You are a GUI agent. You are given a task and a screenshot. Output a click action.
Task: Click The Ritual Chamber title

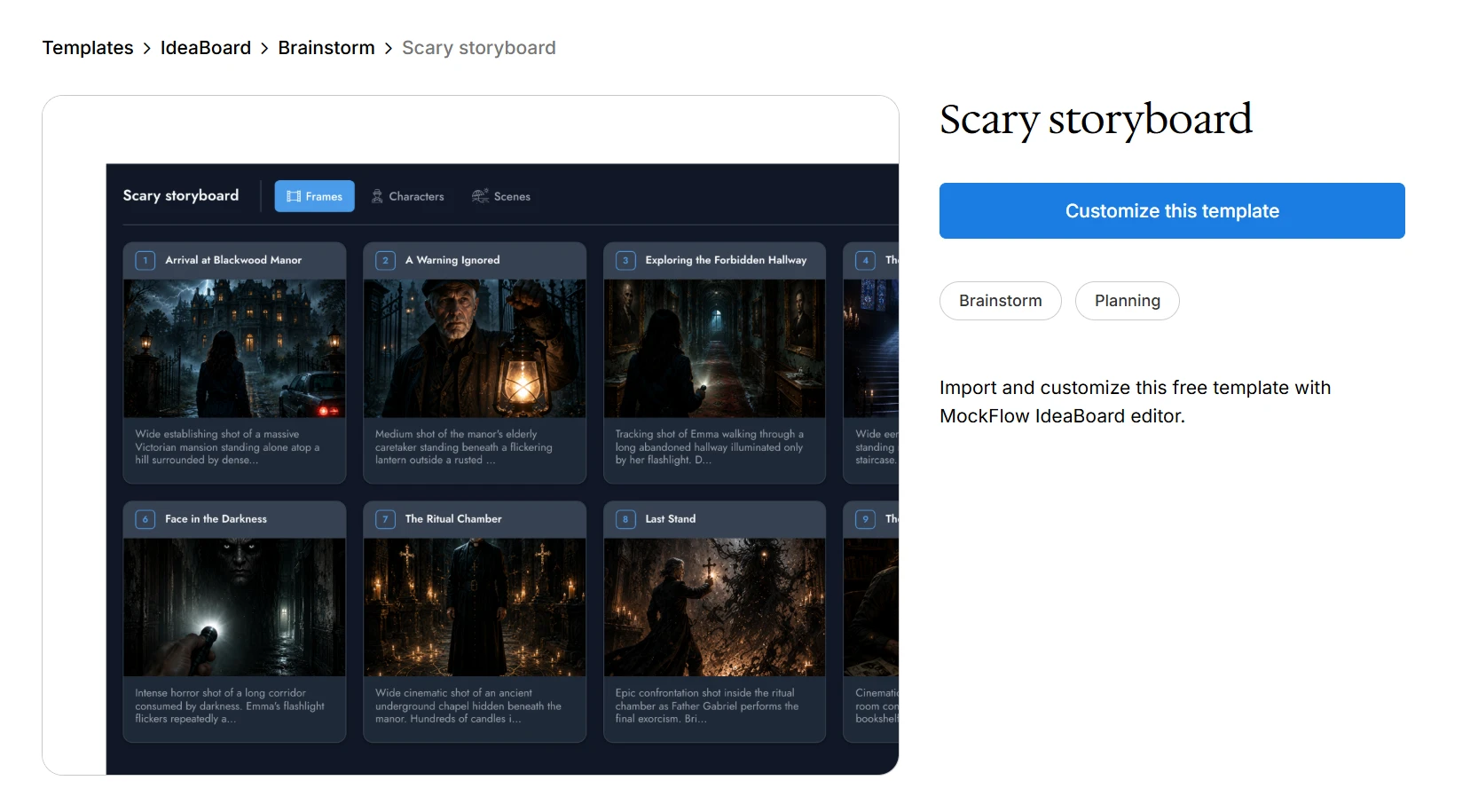[x=453, y=519]
